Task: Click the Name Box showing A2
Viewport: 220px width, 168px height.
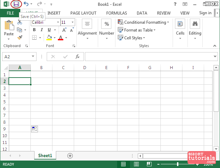Action: coord(17,57)
